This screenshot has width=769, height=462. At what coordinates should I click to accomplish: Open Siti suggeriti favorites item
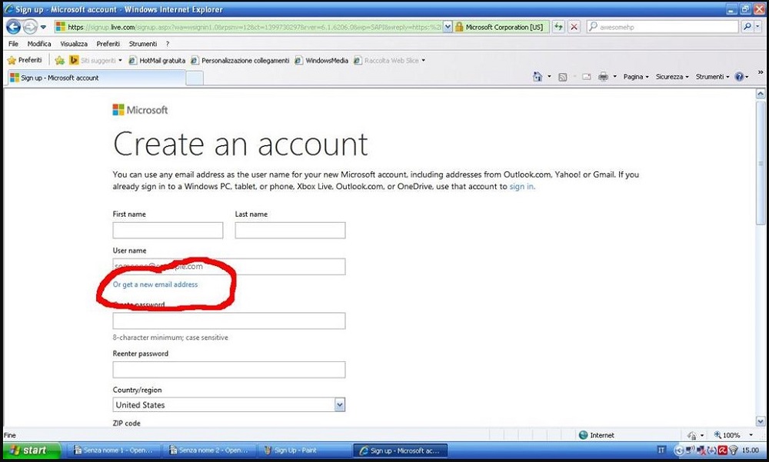pyautogui.click(x=96, y=60)
